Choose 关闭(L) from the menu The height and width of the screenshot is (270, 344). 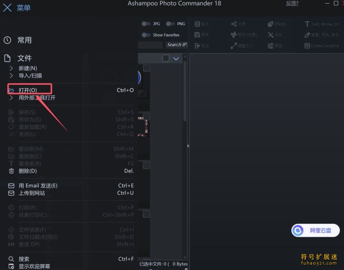pyautogui.click(x=71, y=134)
